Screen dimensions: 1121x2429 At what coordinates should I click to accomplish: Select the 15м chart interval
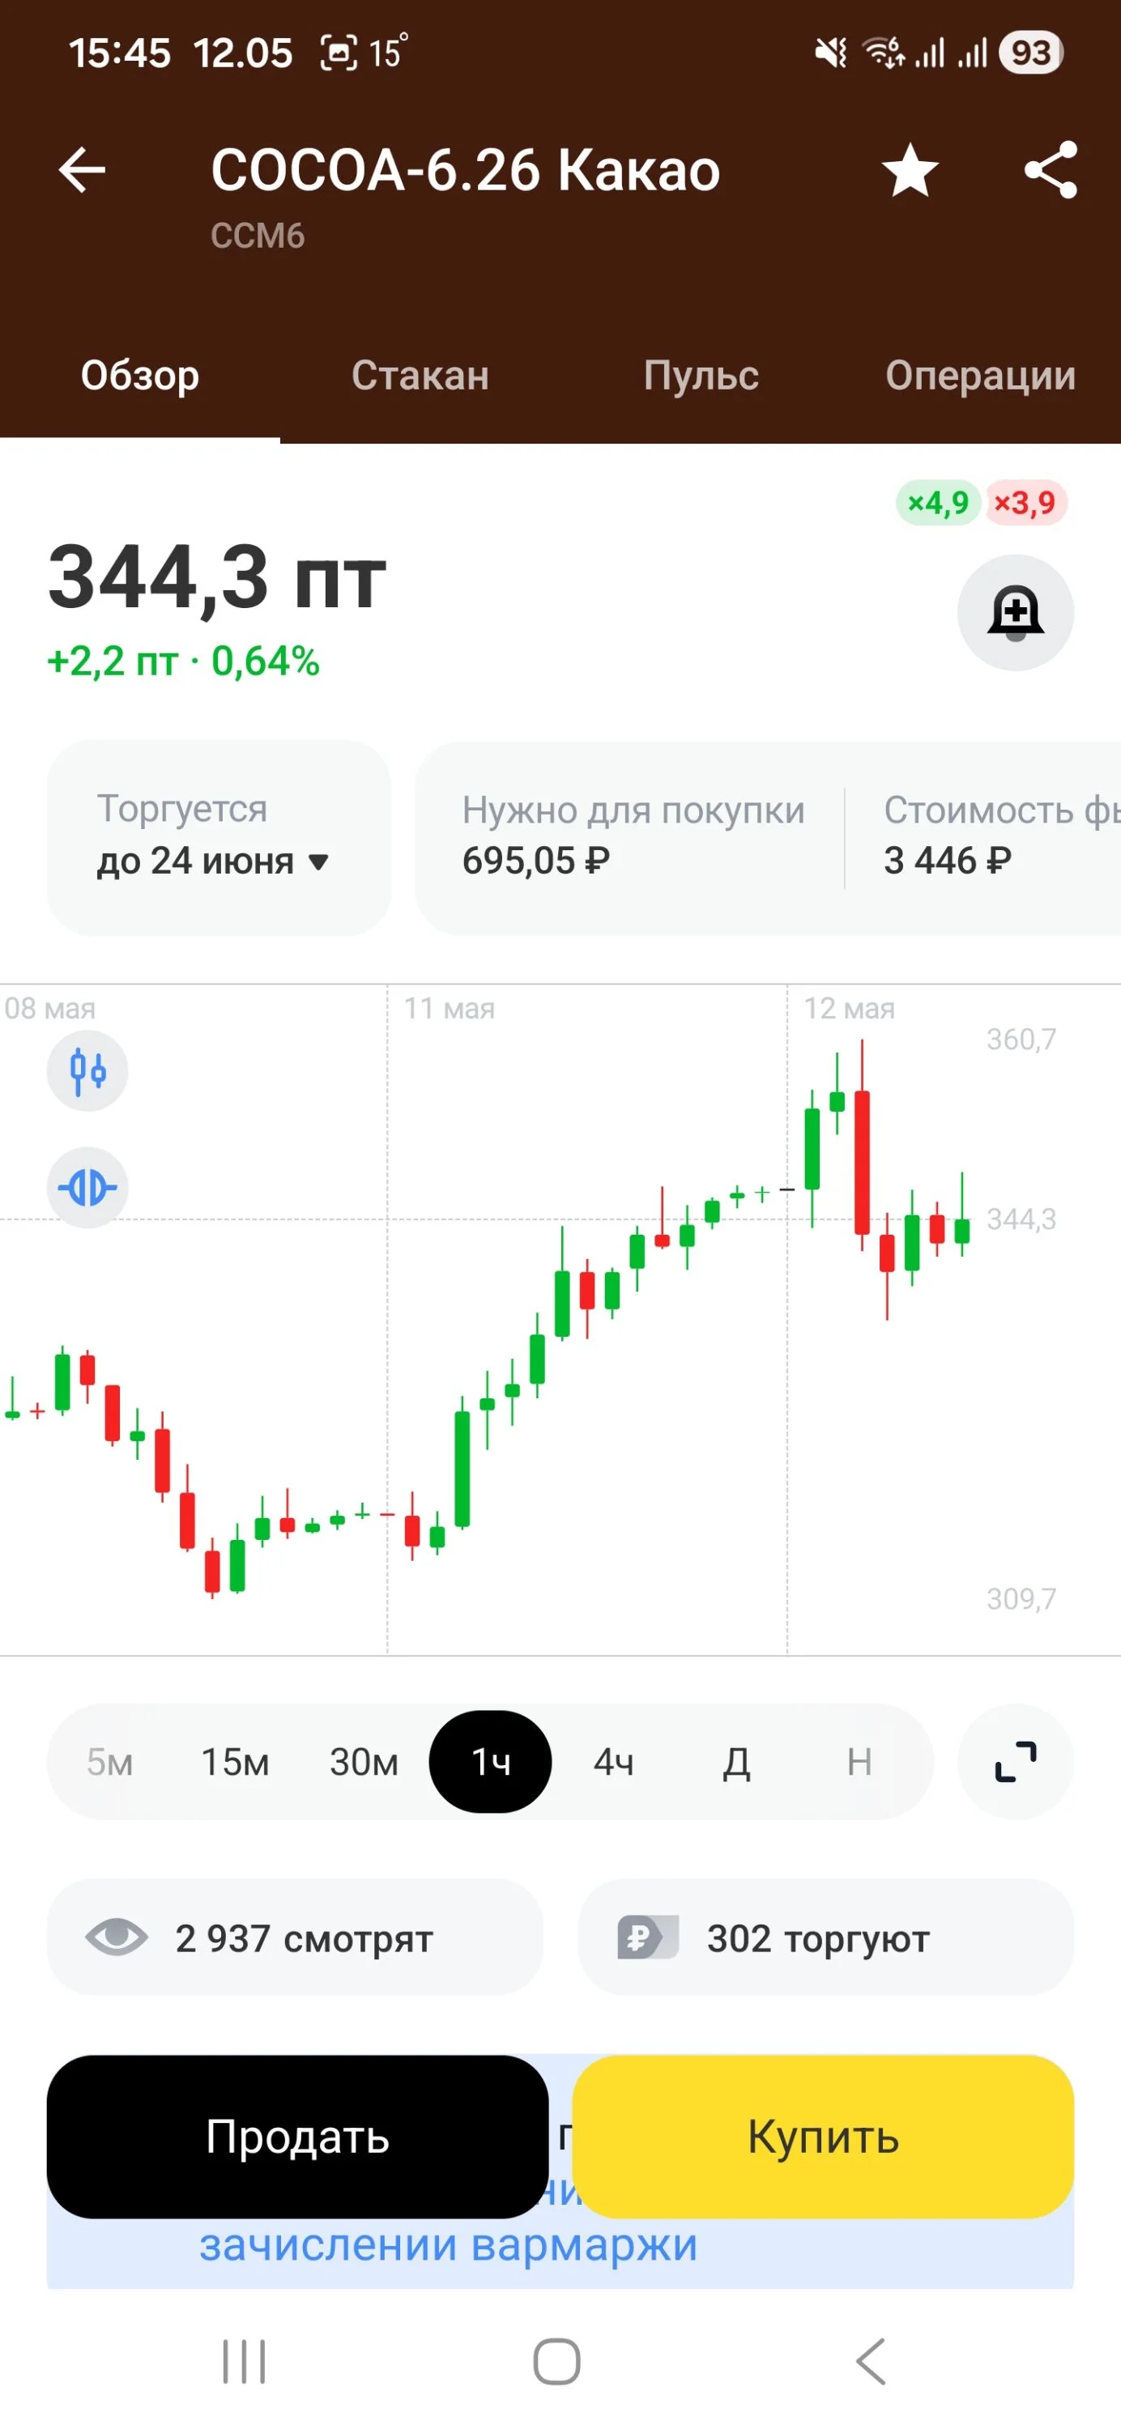click(x=235, y=1761)
